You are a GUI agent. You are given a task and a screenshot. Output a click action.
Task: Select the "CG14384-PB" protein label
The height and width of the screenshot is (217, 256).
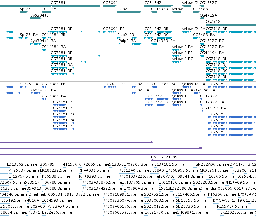click(x=54, y=84)
